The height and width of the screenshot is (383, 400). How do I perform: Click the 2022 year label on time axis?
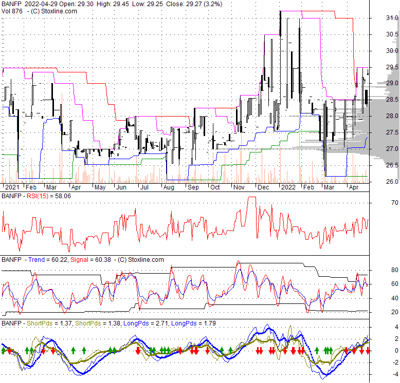(x=288, y=187)
